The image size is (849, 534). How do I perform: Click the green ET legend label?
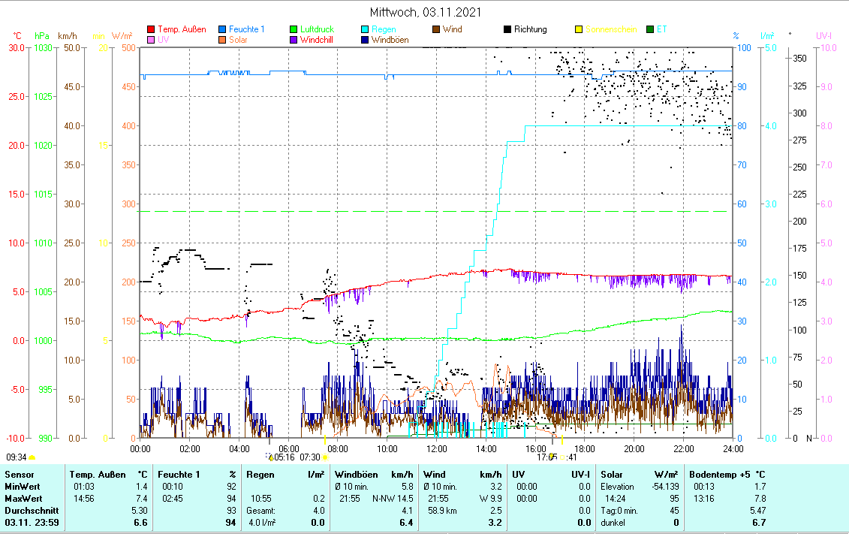(x=661, y=30)
